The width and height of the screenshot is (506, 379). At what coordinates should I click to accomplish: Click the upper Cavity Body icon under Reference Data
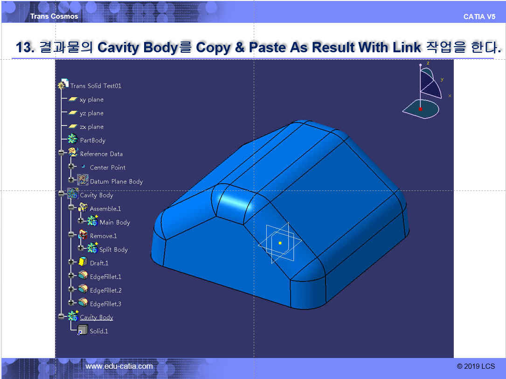(x=73, y=194)
